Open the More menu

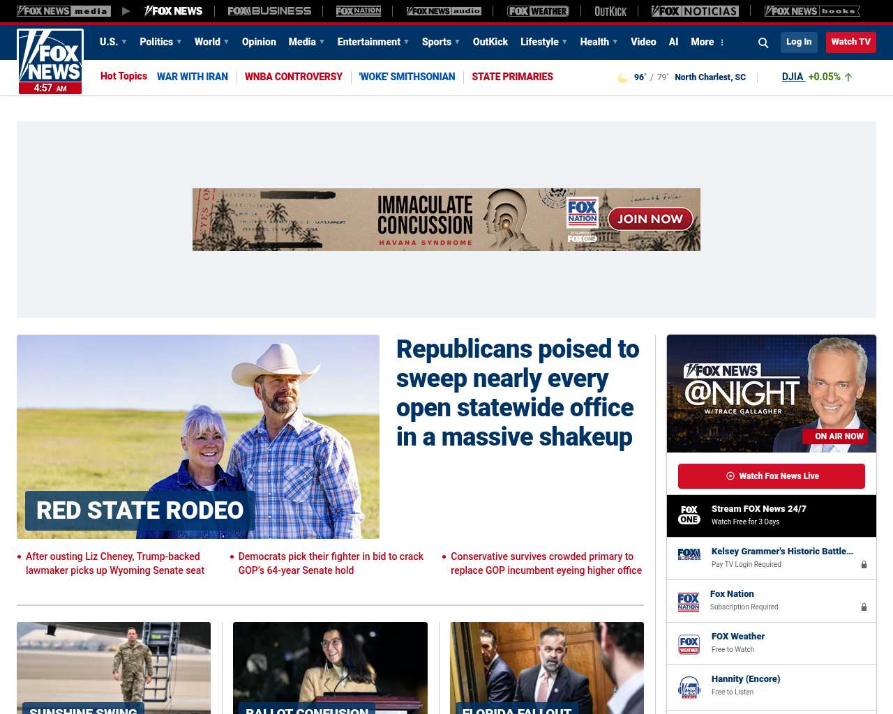pyautogui.click(x=703, y=42)
